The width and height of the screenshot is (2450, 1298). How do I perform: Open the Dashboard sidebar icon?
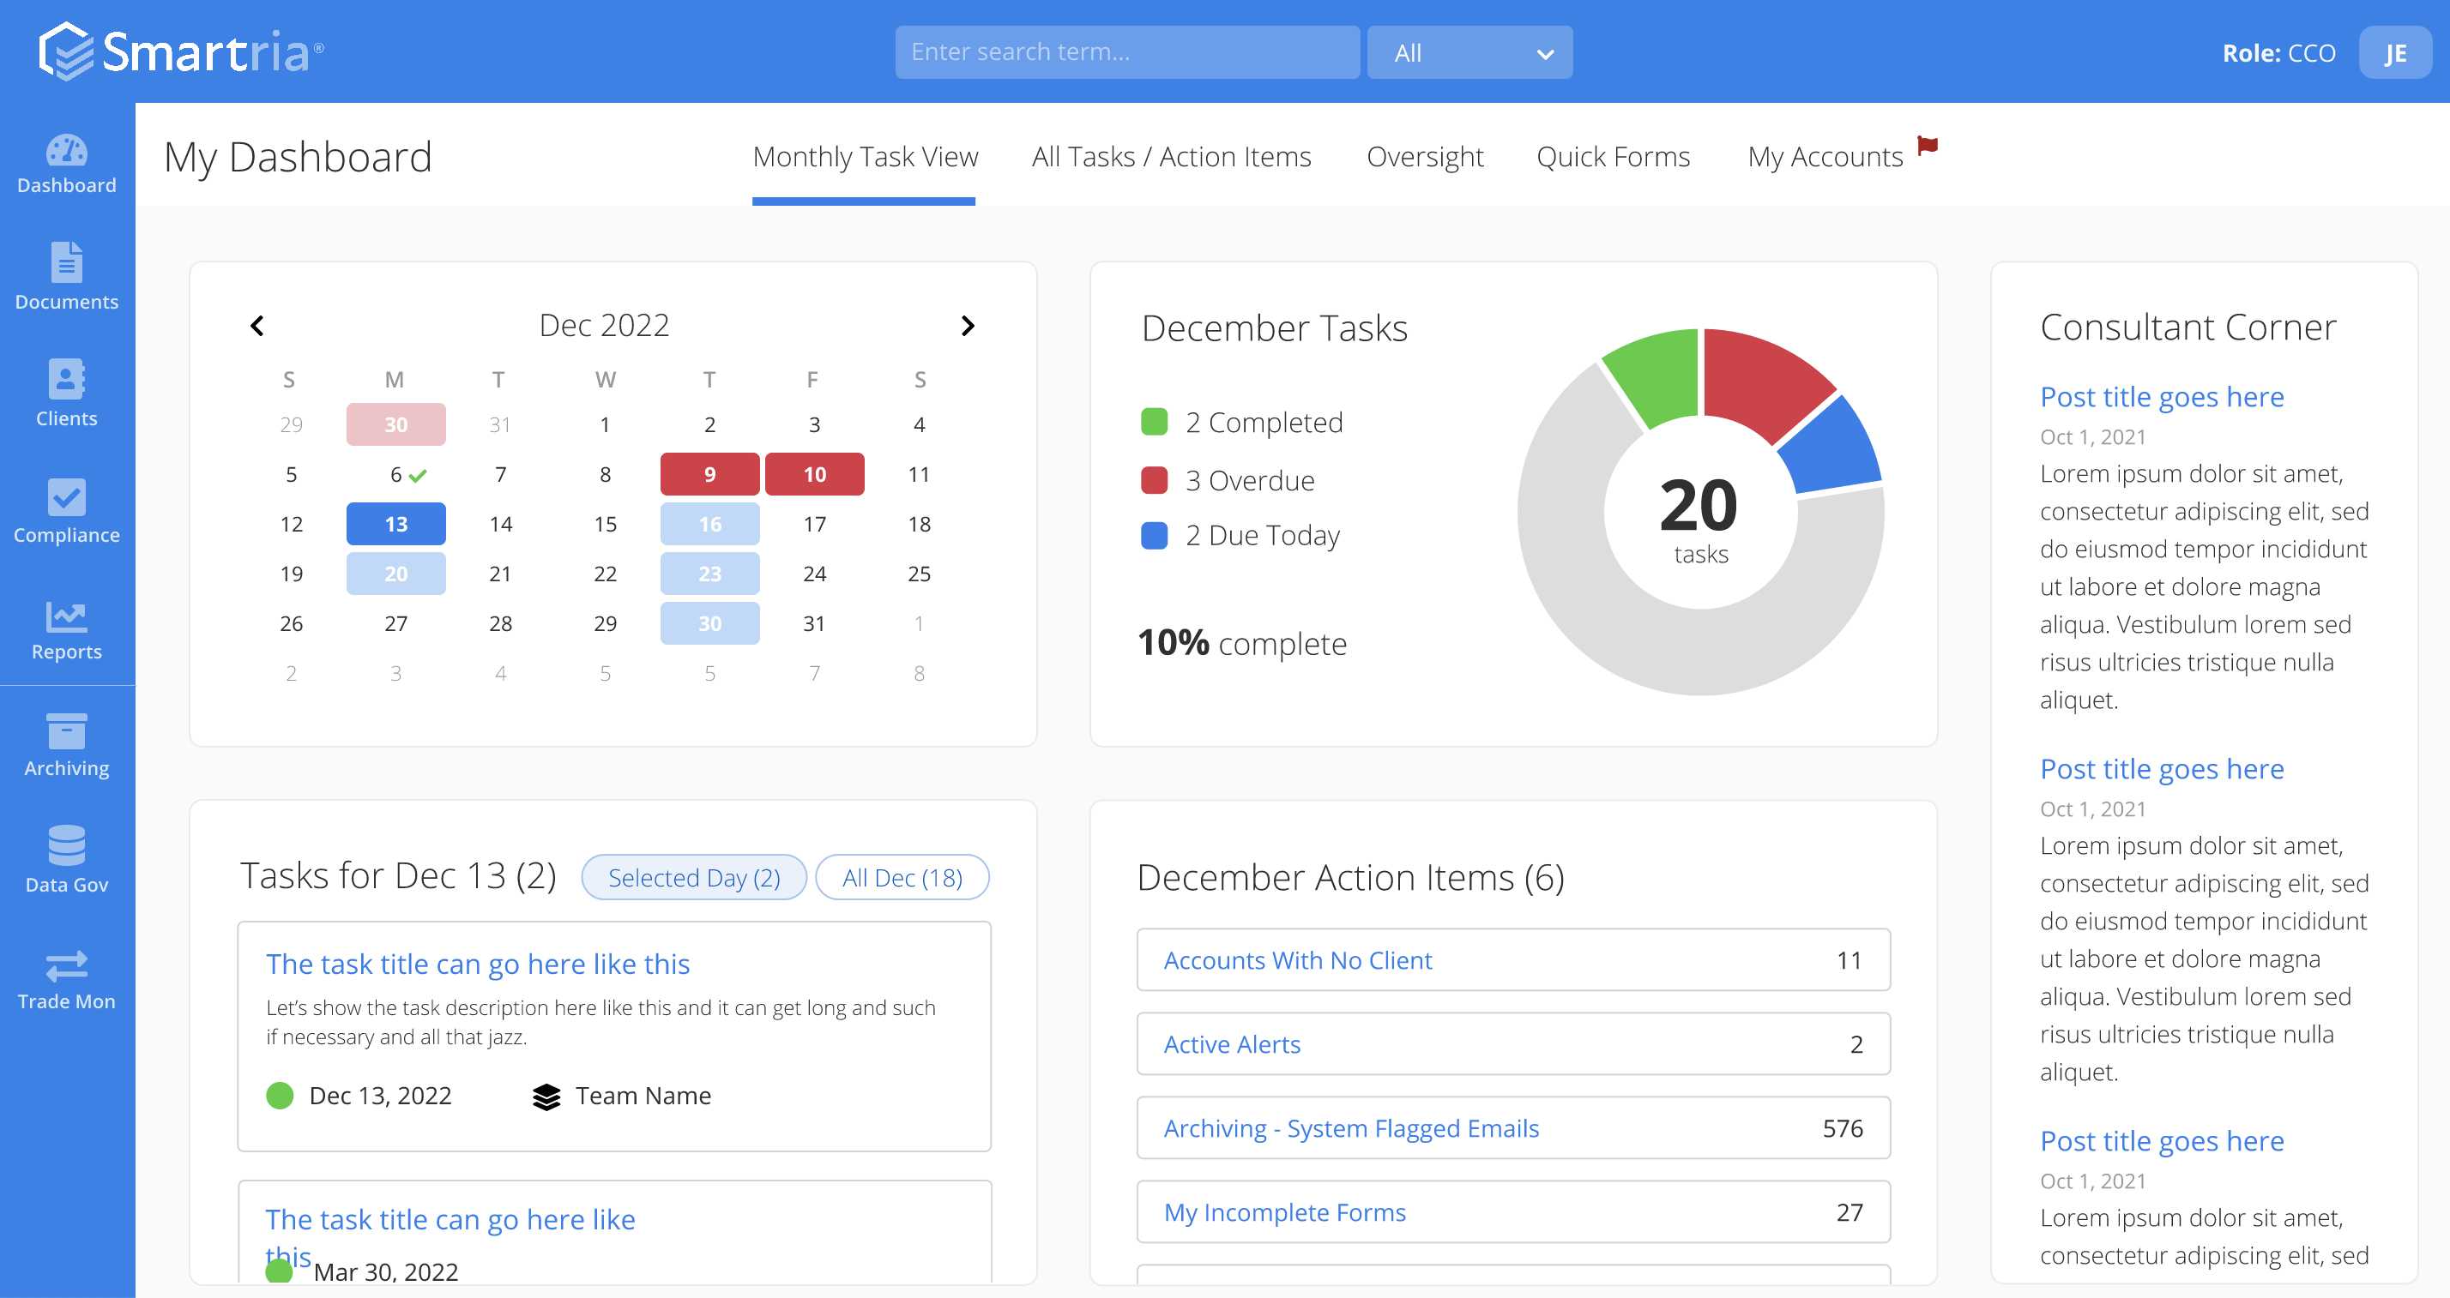[x=67, y=152]
